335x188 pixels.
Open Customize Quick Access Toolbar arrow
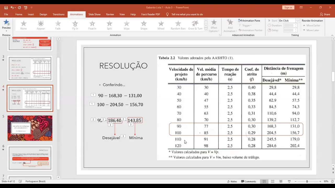pos(32,8)
